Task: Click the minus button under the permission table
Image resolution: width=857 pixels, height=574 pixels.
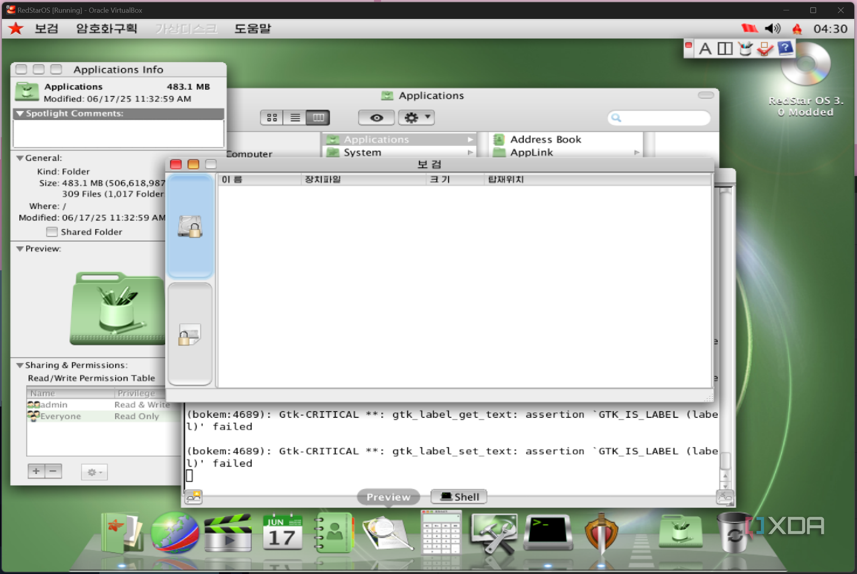Action: pyautogui.click(x=53, y=471)
